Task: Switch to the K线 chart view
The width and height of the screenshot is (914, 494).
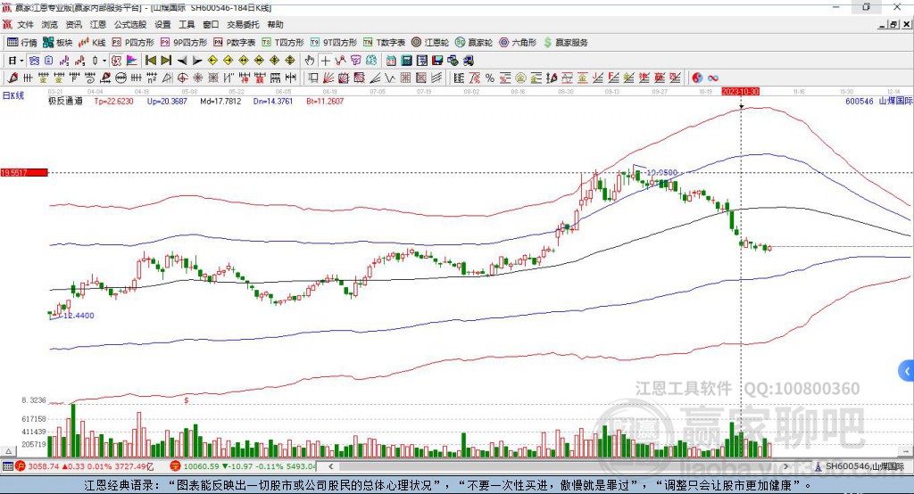Action: pos(92,43)
